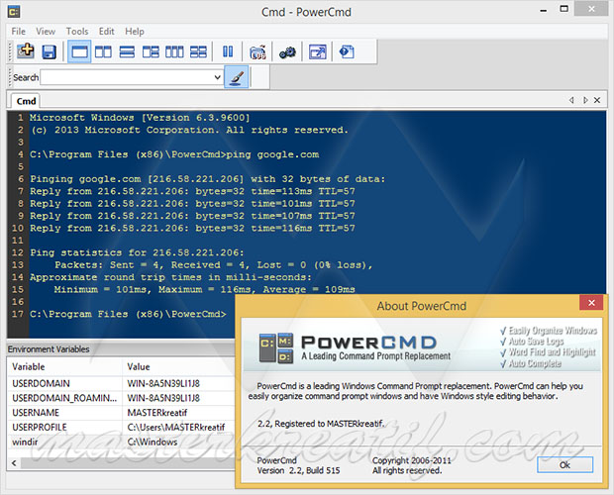
Task: Open a new command prompt window
Action: tap(26, 51)
